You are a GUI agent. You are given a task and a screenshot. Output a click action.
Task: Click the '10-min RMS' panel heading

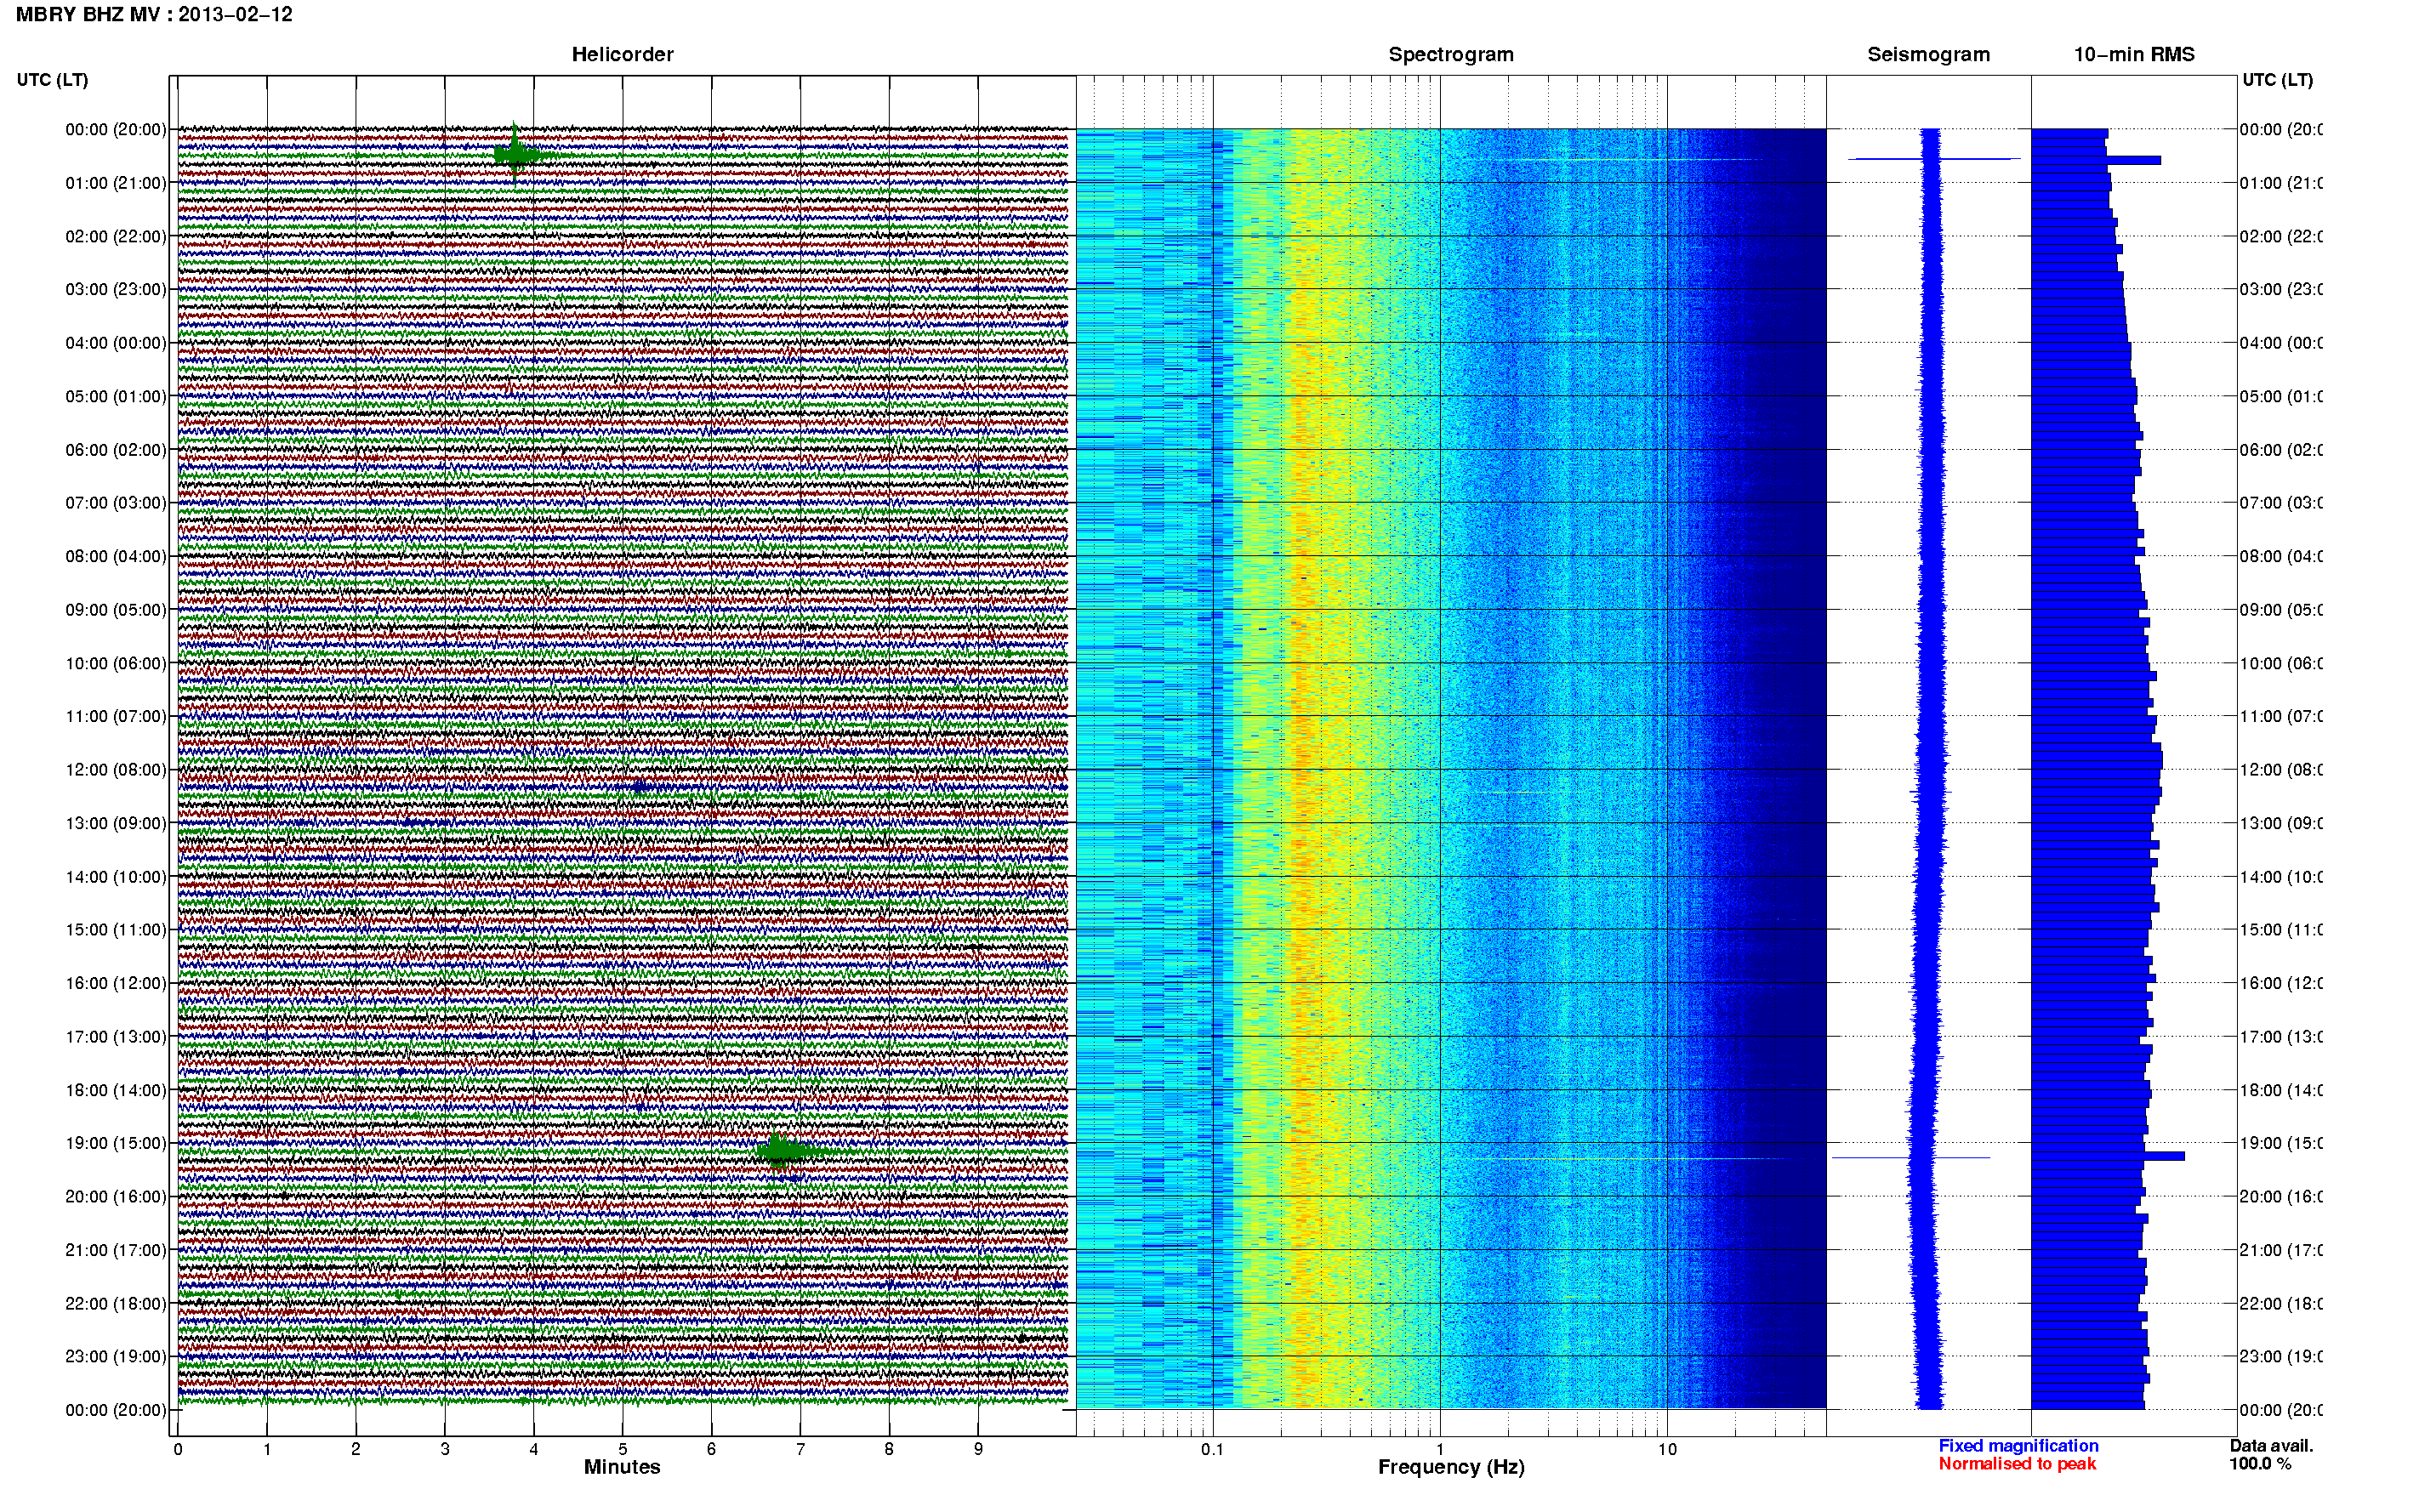(x=2133, y=54)
